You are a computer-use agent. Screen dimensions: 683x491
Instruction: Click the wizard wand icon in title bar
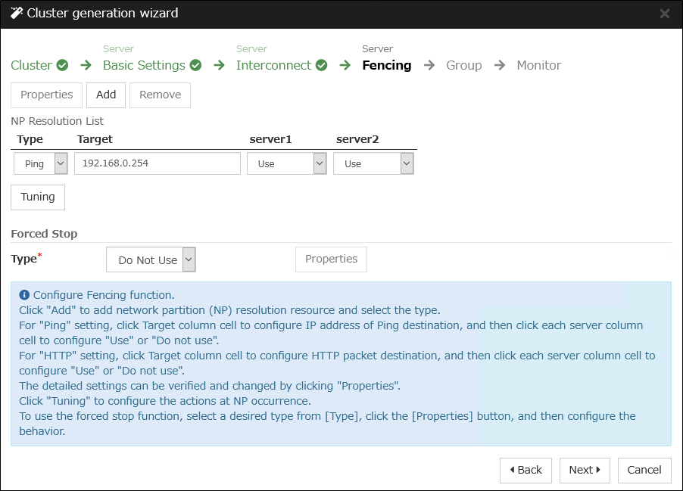(x=16, y=13)
